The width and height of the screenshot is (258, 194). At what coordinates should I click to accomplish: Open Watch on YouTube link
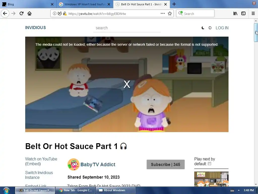click(41, 159)
